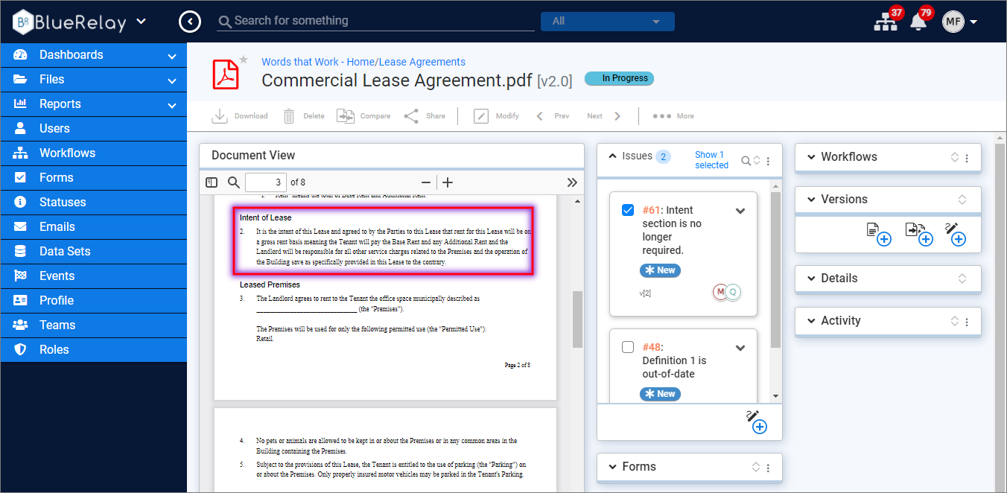Click the In Progress status badge

tap(619, 78)
